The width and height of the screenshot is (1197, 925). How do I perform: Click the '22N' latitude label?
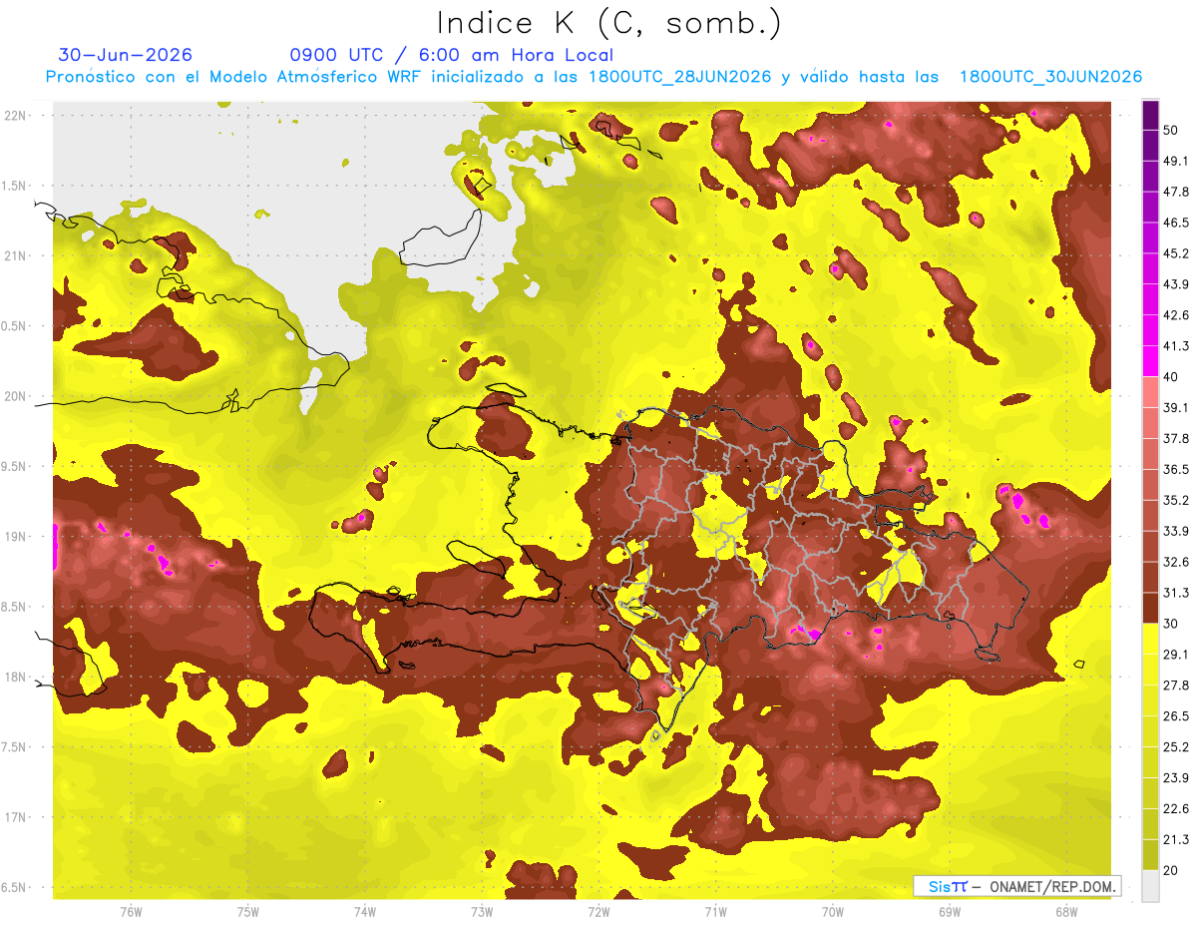[15, 116]
